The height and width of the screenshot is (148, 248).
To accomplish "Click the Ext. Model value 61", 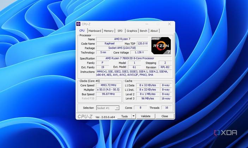I will click(x=134, y=67).
